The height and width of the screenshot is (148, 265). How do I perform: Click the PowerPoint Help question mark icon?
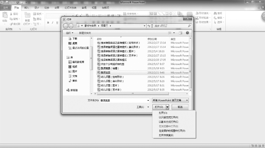pyautogui.click(x=263, y=8)
